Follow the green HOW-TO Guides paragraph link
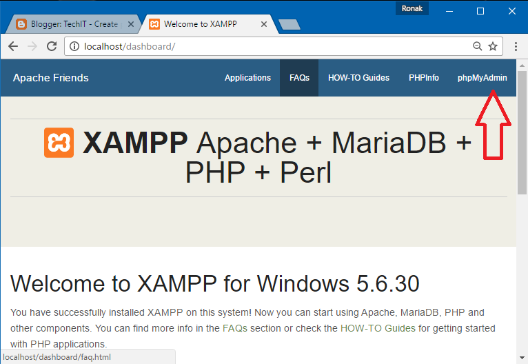Screen dimensions: 528x364 (x=378, y=328)
